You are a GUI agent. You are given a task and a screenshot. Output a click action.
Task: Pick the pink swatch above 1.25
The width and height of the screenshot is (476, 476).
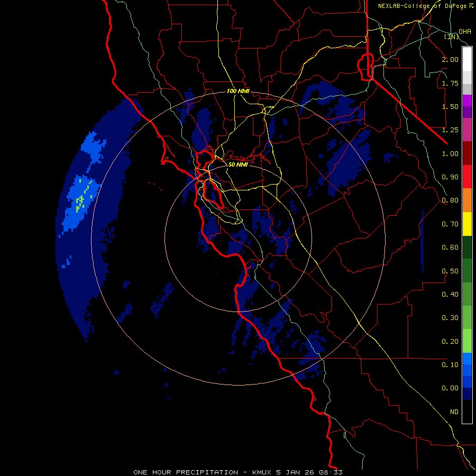click(x=467, y=130)
